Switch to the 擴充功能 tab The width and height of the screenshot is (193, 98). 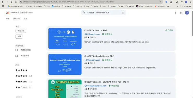tap(17, 18)
